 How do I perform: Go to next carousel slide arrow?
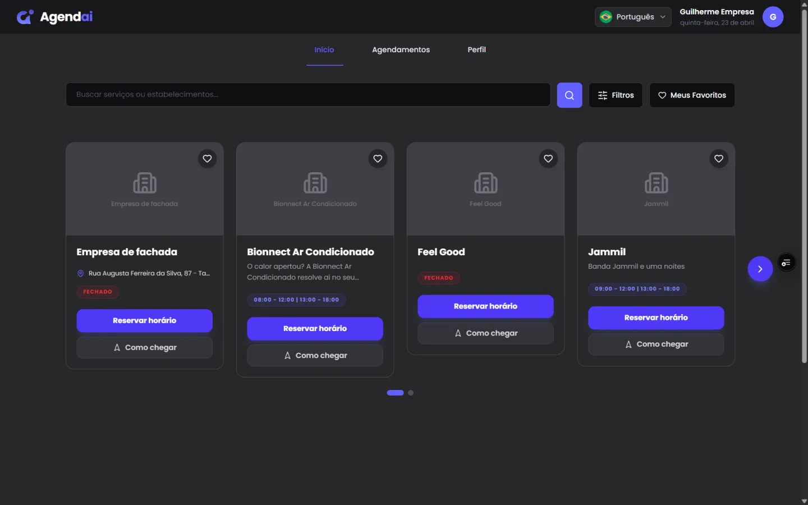[760, 269]
